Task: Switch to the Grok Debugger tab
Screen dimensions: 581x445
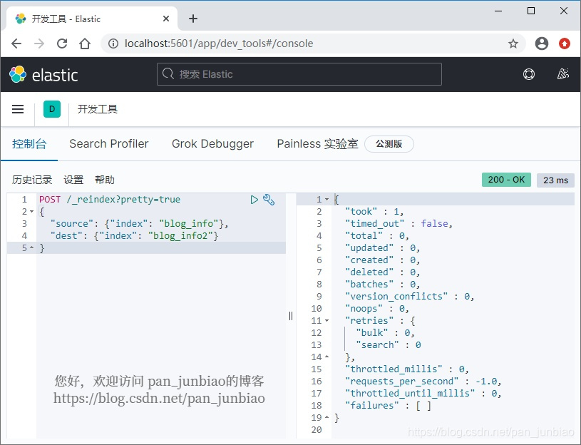Action: (x=212, y=143)
